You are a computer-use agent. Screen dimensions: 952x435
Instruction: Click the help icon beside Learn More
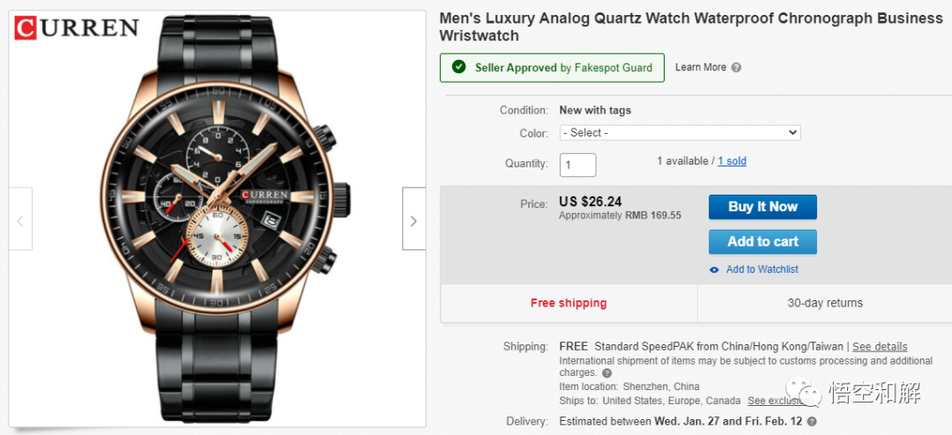736,68
